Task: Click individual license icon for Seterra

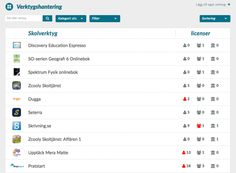Action: tap(185, 113)
